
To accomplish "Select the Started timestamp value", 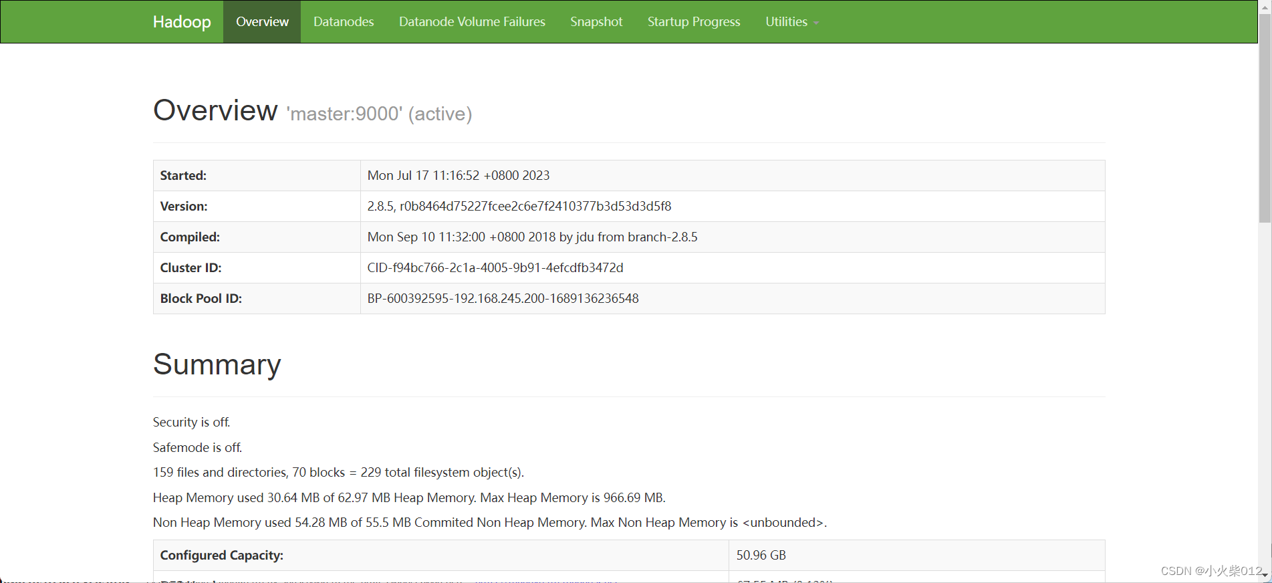I will click(459, 175).
